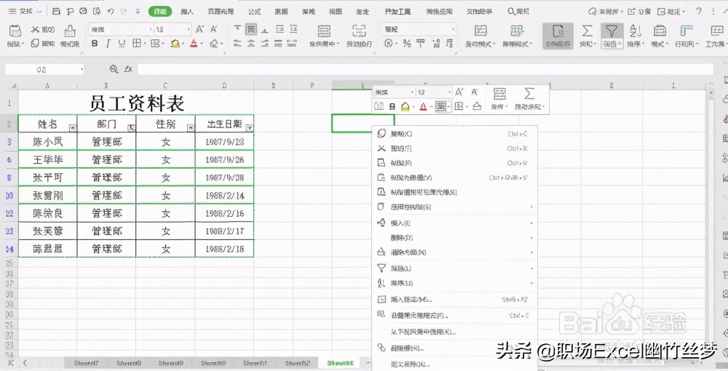Choose Format Cells (Ctrl+1) in the context menu
The width and height of the screenshot is (728, 371).
[x=455, y=316]
